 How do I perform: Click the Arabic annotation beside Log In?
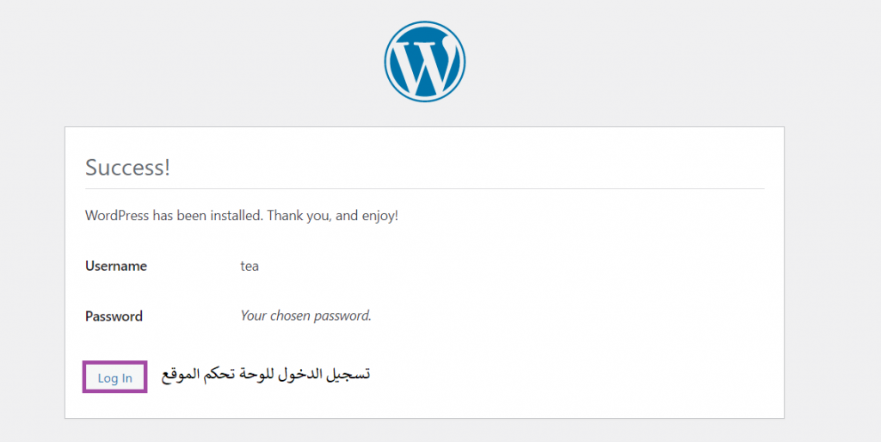click(x=266, y=374)
